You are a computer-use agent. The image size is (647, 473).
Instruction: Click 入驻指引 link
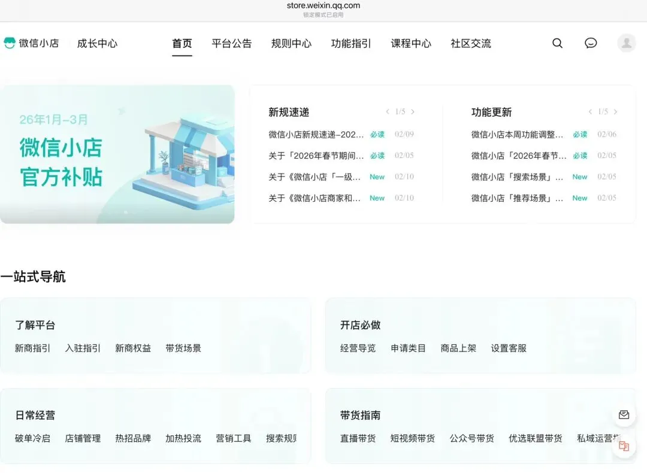83,348
